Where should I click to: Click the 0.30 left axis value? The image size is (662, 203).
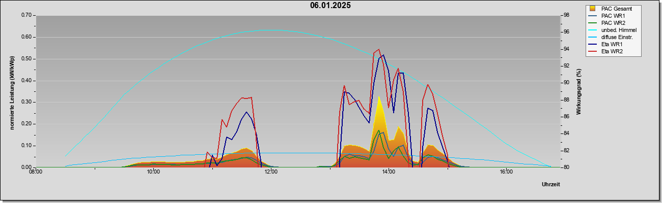[26, 102]
